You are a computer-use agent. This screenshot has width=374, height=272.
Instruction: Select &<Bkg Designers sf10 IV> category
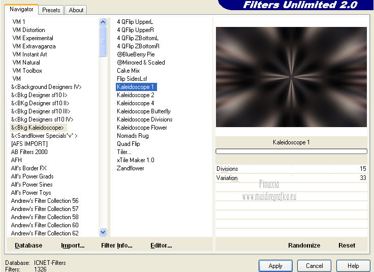(42, 119)
